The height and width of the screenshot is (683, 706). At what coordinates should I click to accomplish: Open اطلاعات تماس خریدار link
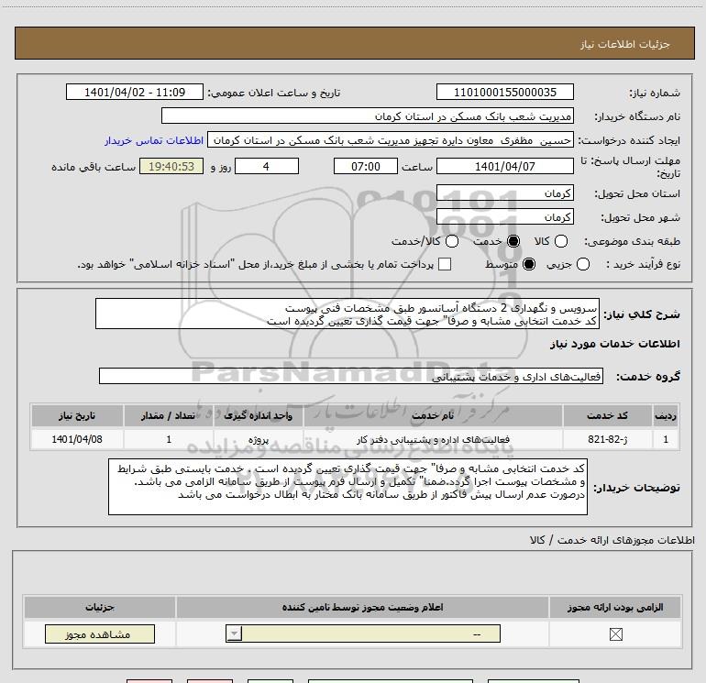tap(154, 140)
